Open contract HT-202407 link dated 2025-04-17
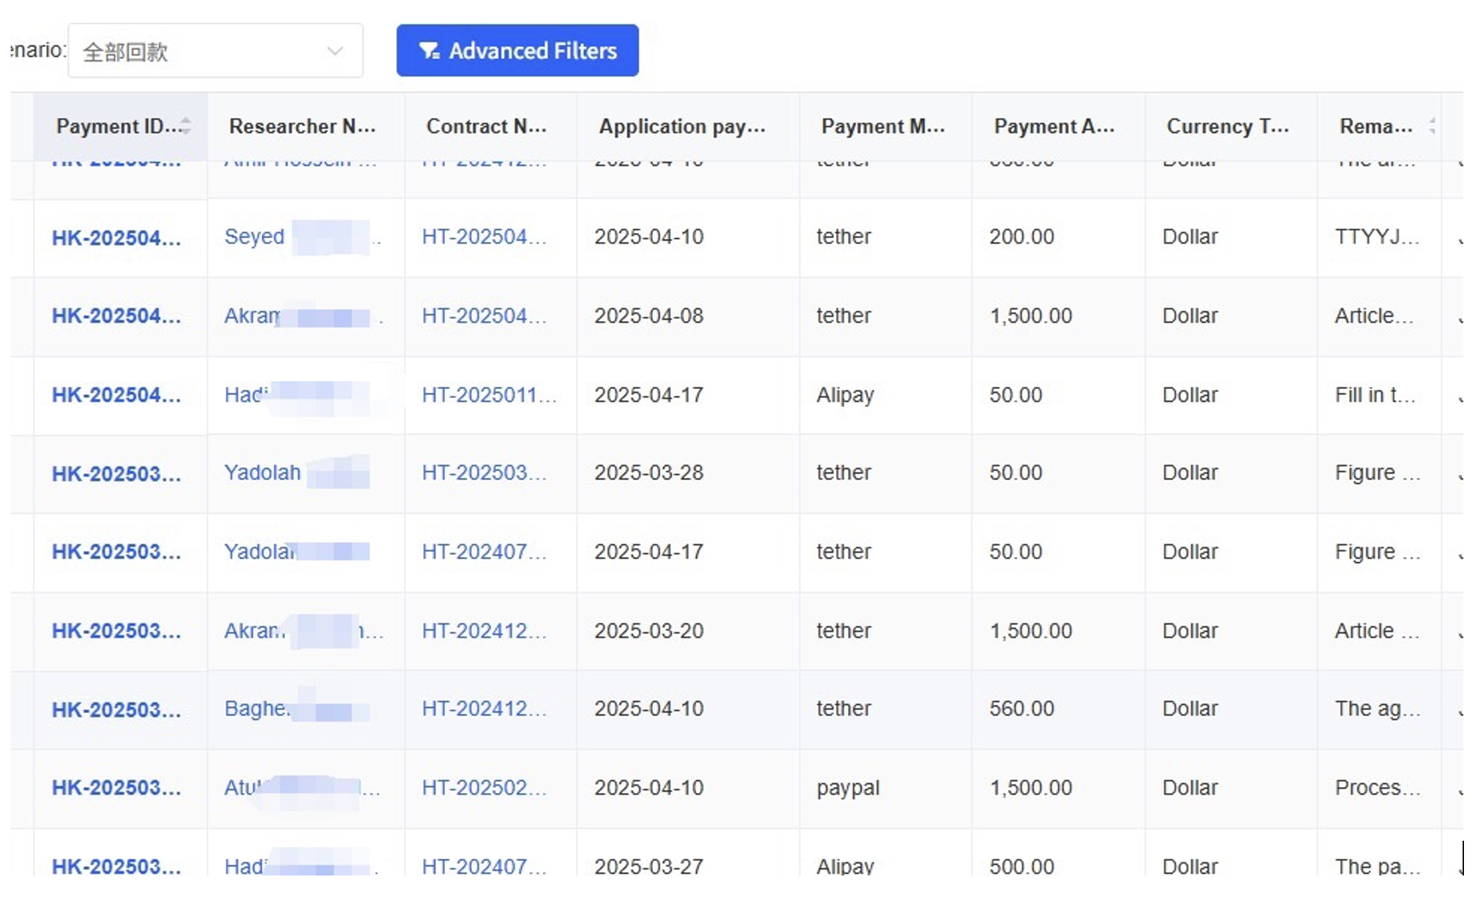 pos(484,552)
